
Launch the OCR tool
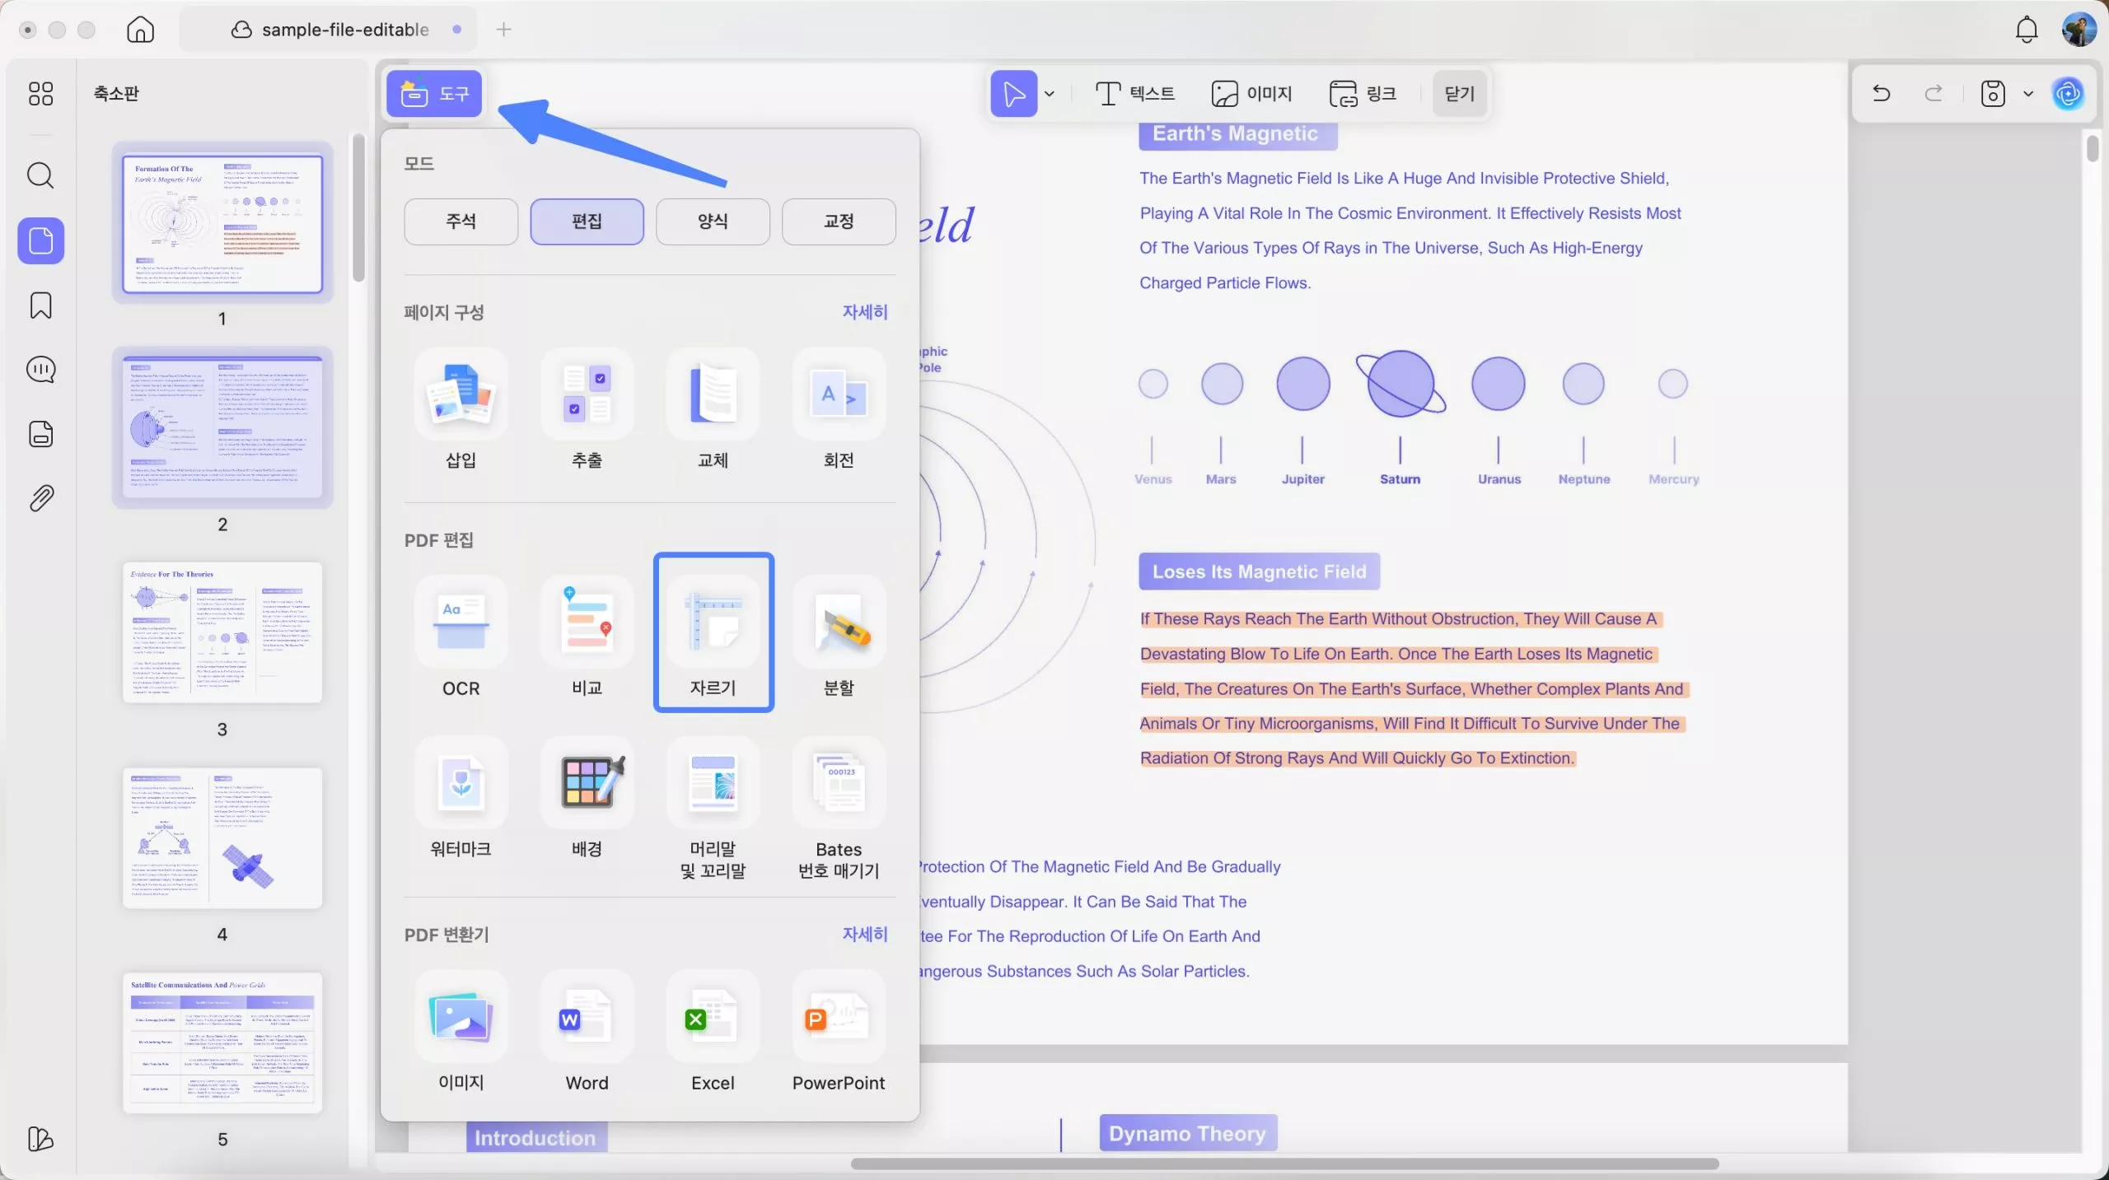461,637
